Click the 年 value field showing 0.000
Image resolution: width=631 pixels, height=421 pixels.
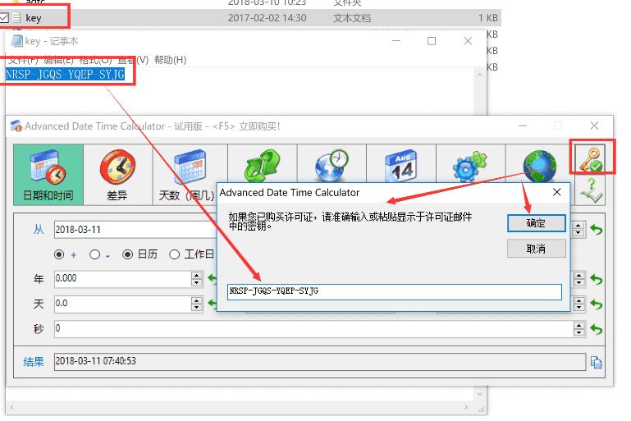point(123,279)
